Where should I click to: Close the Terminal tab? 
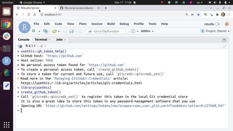click(50, 40)
